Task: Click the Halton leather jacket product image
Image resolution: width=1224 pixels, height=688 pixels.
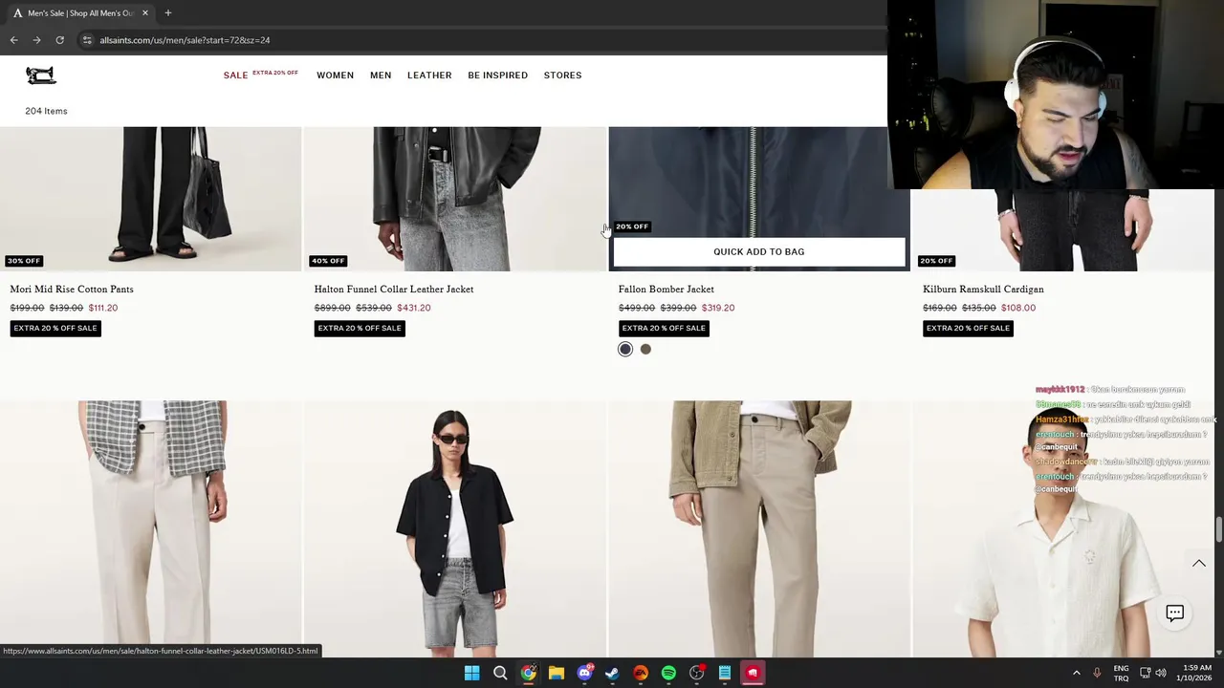Action: [455, 199]
